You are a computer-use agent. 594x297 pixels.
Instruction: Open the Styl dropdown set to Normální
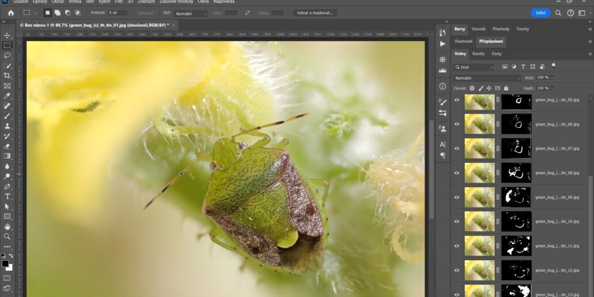190,13
